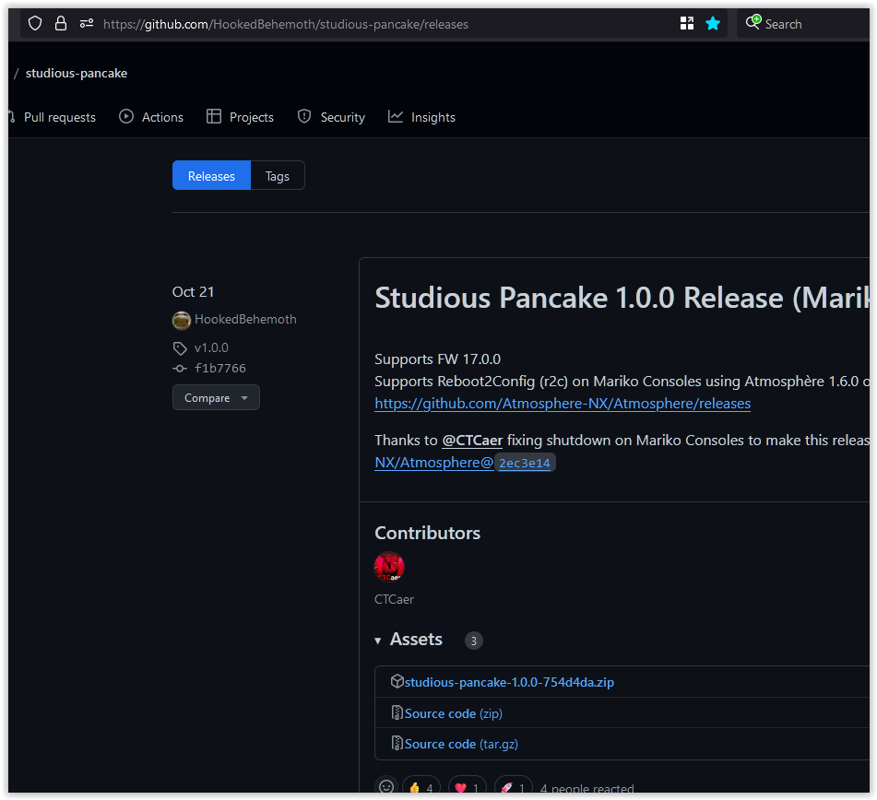Open the NX/Atmosphere@ commit reference link

click(434, 463)
